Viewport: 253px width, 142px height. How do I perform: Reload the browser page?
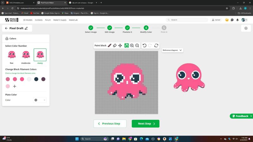click(x=12, y=8)
